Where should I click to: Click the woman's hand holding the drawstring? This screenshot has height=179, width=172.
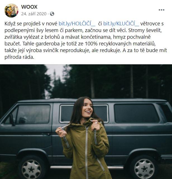[x=60, y=132]
